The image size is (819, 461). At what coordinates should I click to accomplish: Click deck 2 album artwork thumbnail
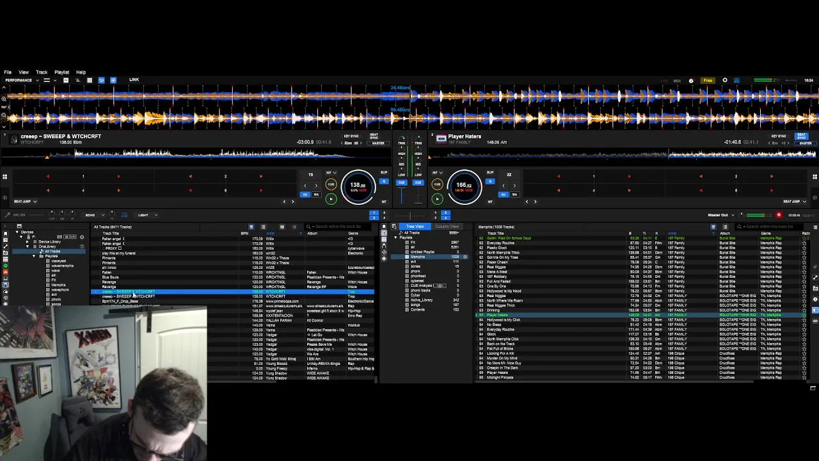pyautogui.click(x=441, y=137)
